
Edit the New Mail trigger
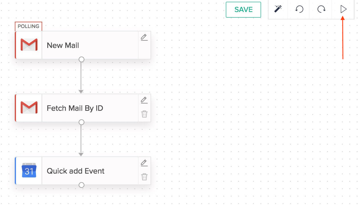point(144,37)
